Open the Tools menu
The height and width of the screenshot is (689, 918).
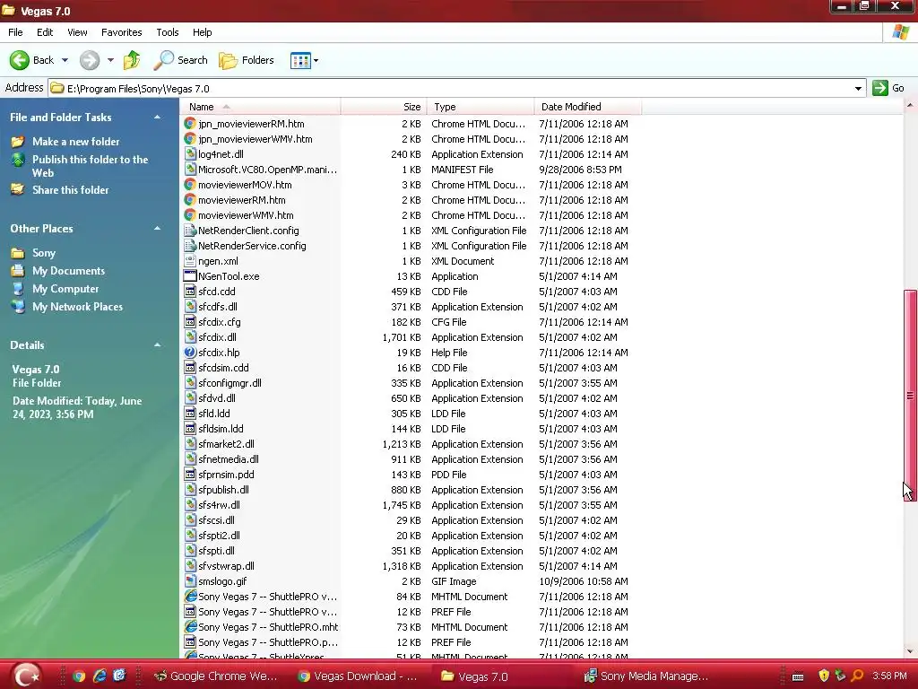[168, 32]
